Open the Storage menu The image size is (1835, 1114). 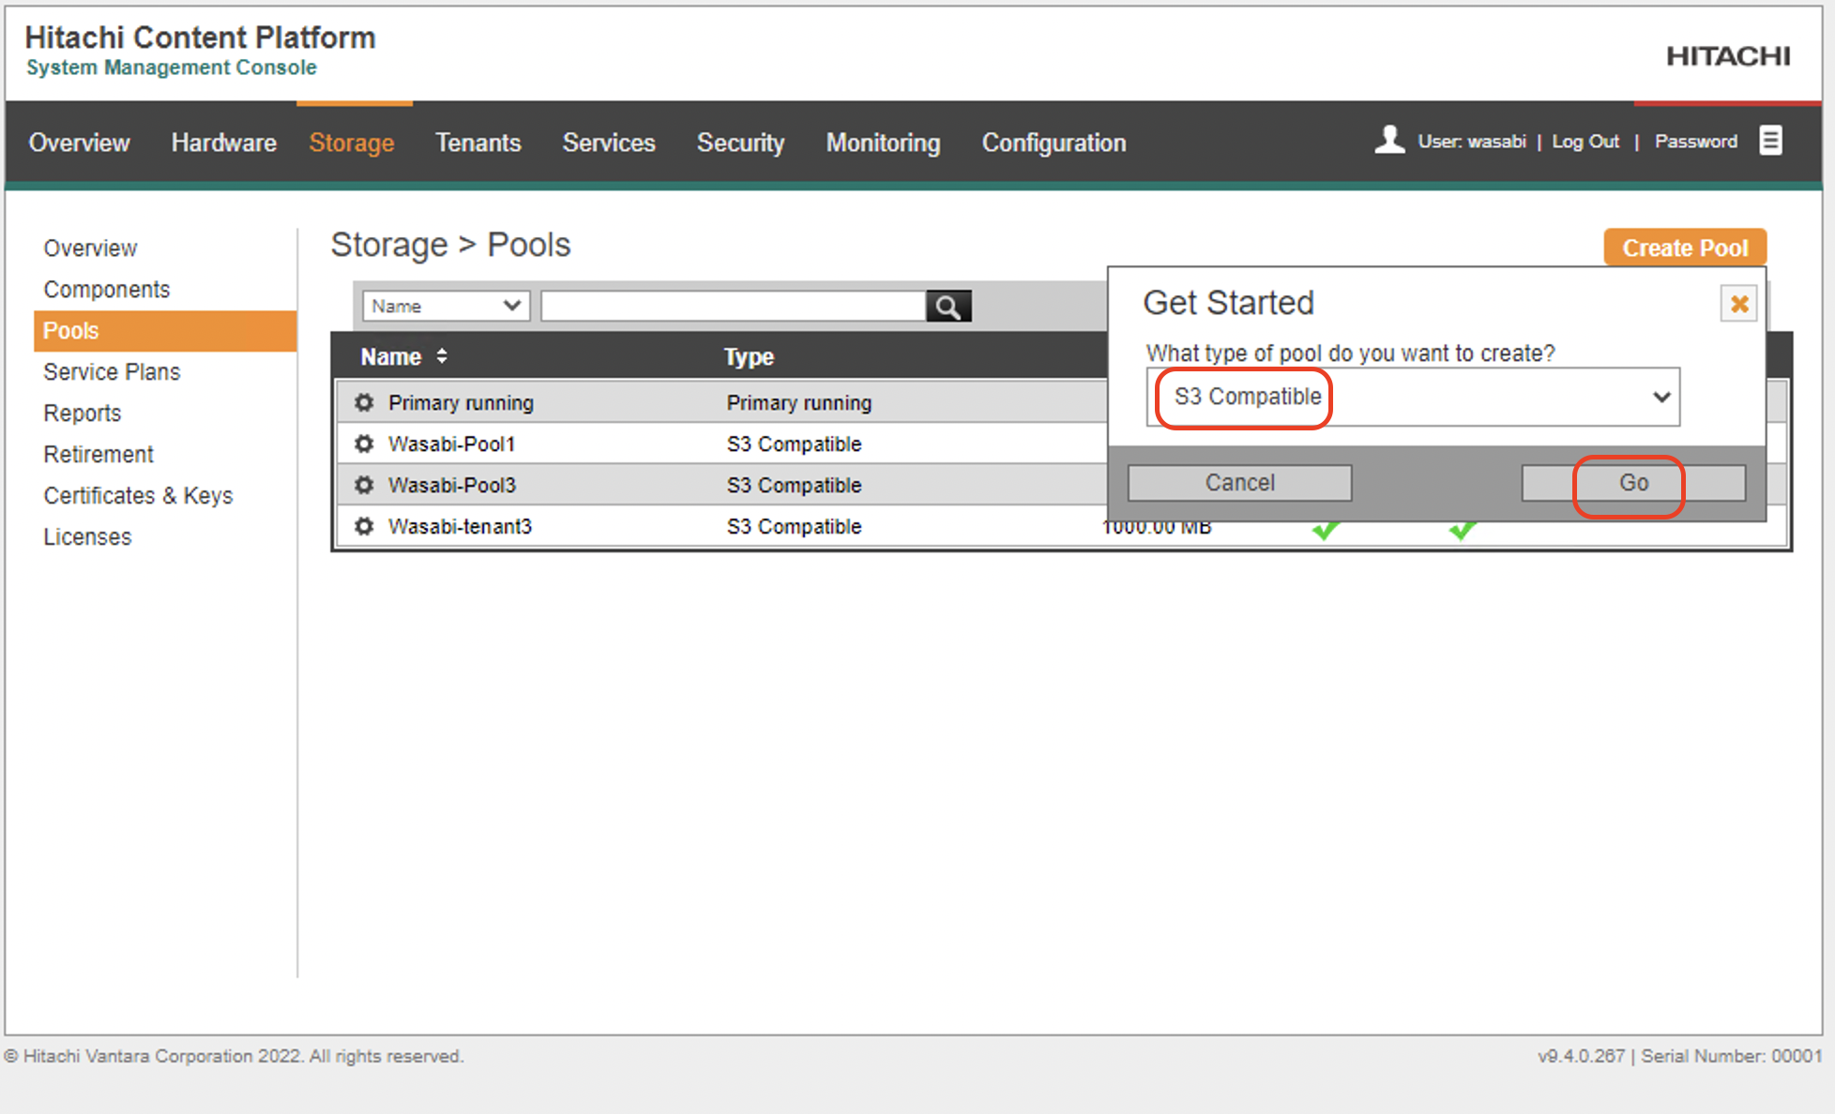point(352,143)
